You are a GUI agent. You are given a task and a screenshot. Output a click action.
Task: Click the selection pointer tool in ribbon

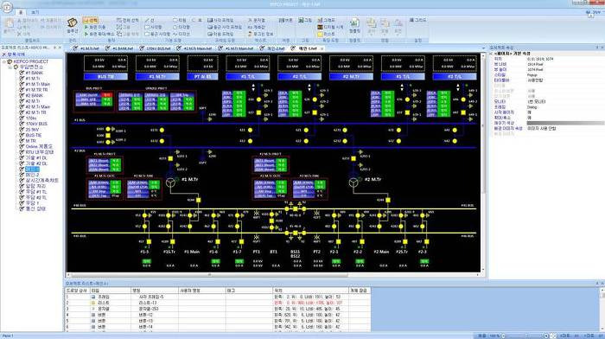pos(91,20)
